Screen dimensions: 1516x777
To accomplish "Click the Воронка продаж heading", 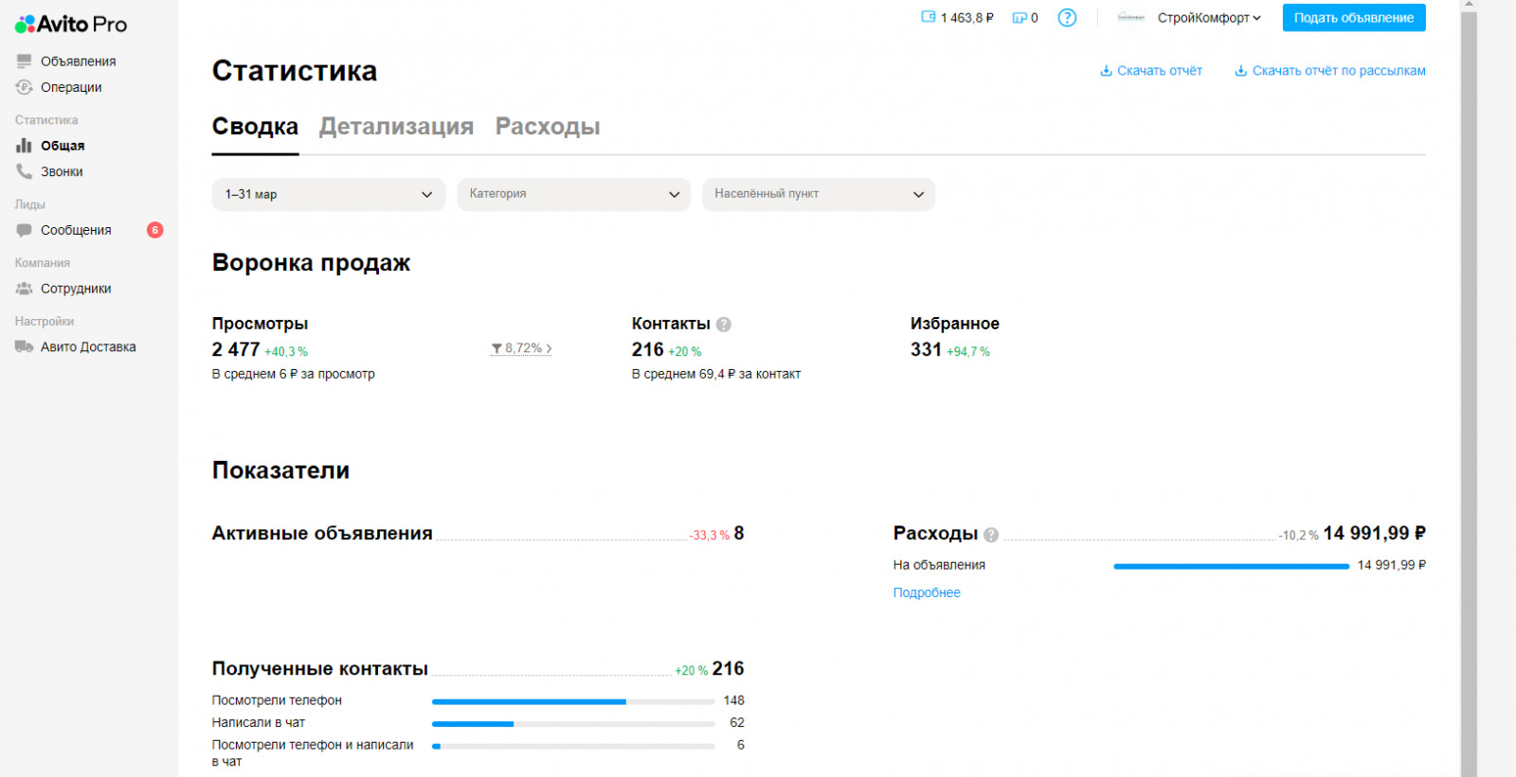I will 312,262.
